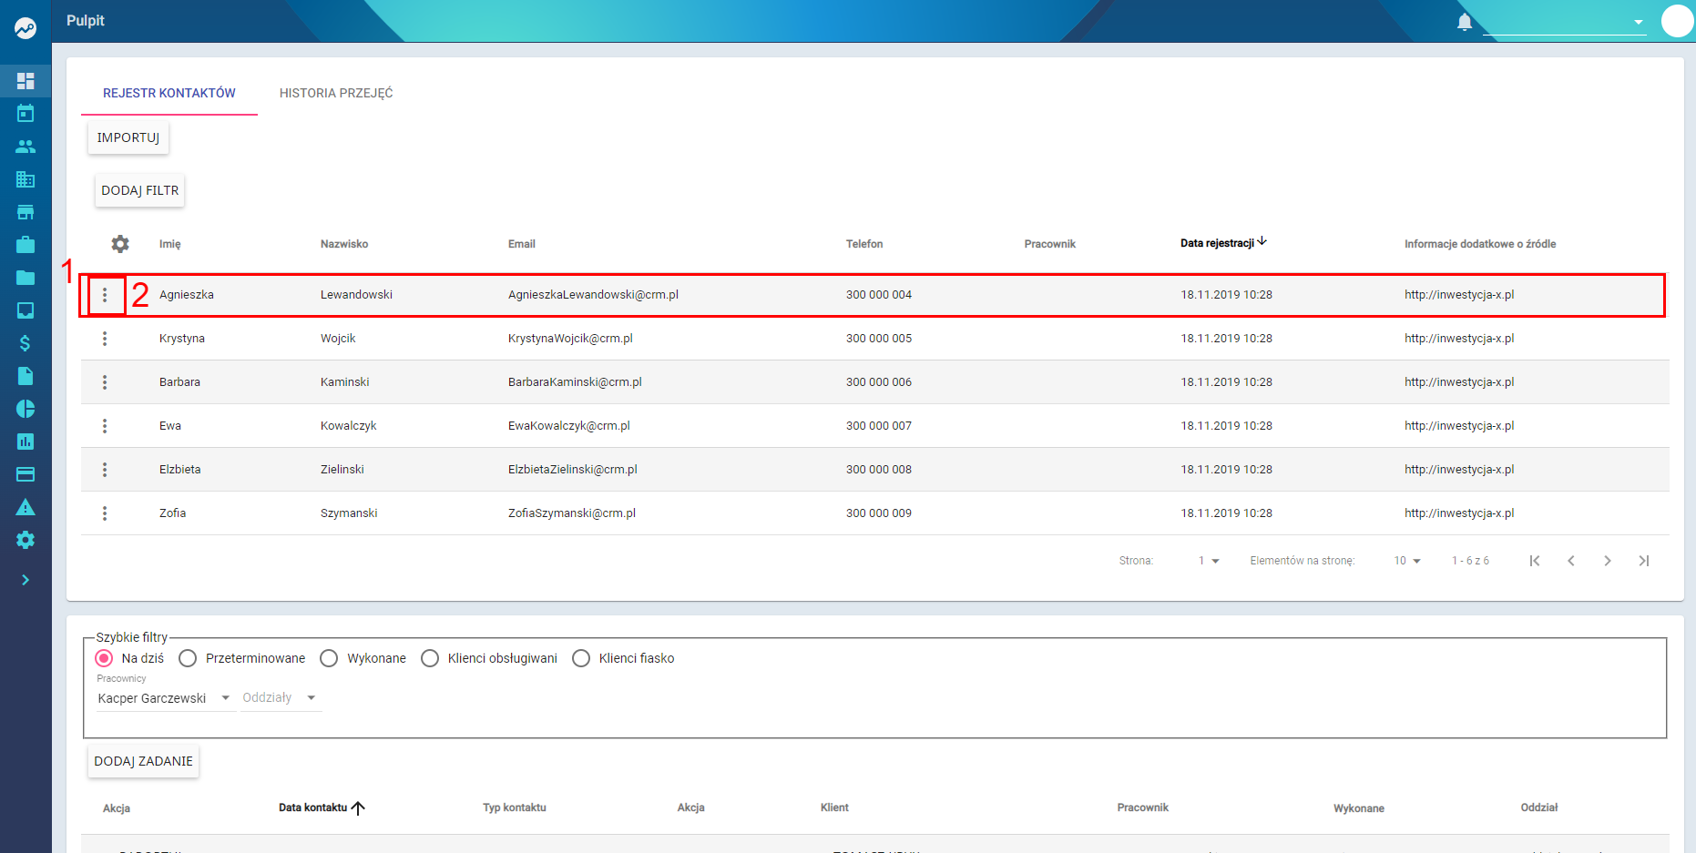Open the pie chart sidebar icon
1696x853 pixels.
[x=26, y=409]
